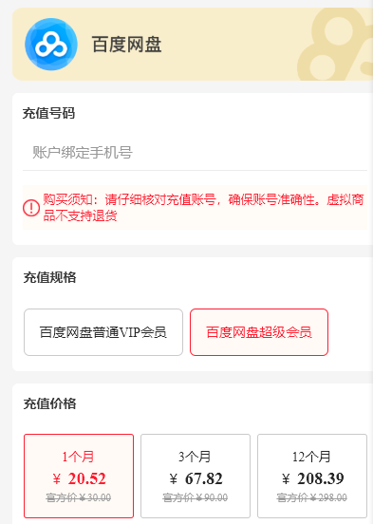
Task: Click the struck-through 官方价 ¥90.00
Action: coord(196,498)
